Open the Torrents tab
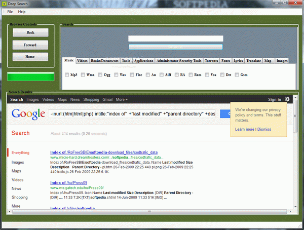This screenshot has height=230, width=304. [x=211, y=61]
